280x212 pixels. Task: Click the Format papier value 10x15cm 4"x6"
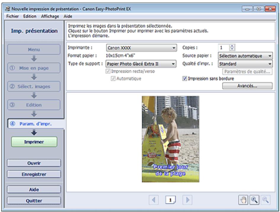(x=120, y=55)
